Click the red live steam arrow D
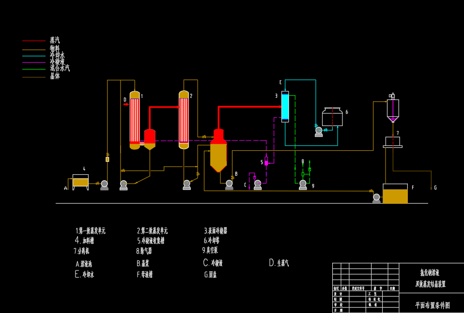Screen dimensions: 464x313 click(126, 104)
